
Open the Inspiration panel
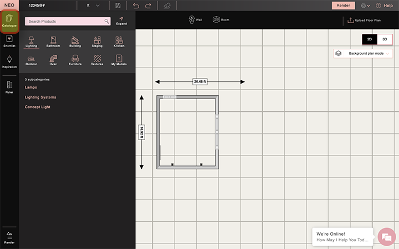click(x=9, y=61)
